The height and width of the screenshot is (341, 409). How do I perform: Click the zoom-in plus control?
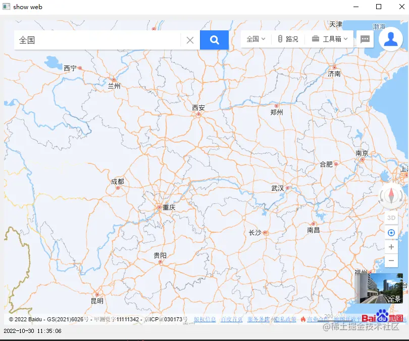(391, 247)
